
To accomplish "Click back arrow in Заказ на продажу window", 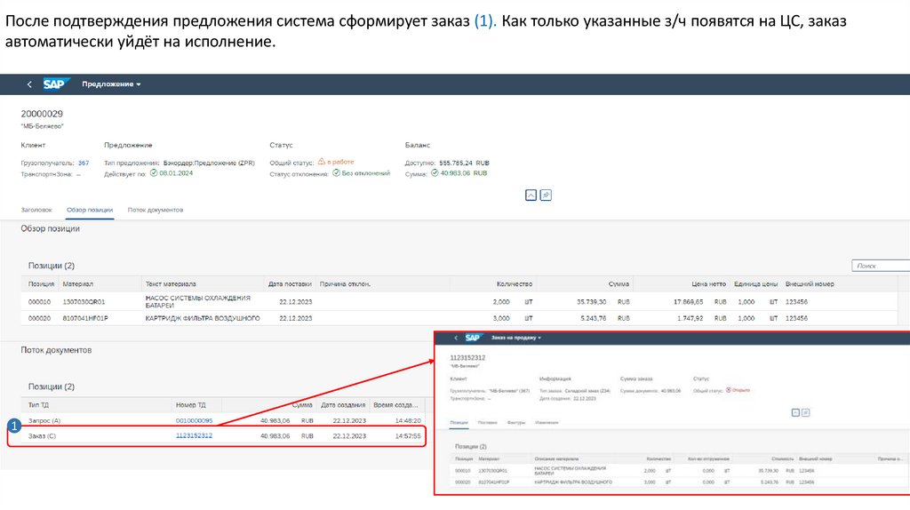I will 456,338.
